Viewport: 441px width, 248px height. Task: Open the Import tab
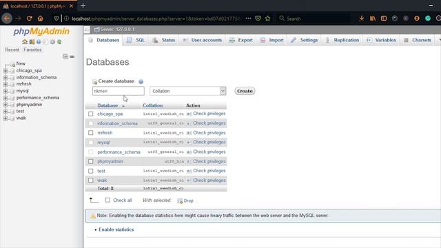(272, 40)
